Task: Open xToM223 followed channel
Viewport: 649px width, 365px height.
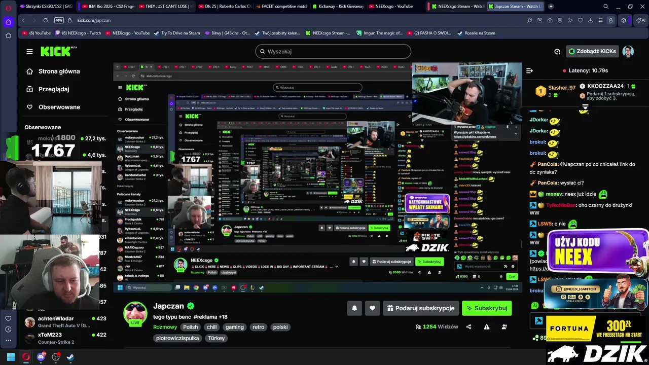Action: tap(65, 338)
